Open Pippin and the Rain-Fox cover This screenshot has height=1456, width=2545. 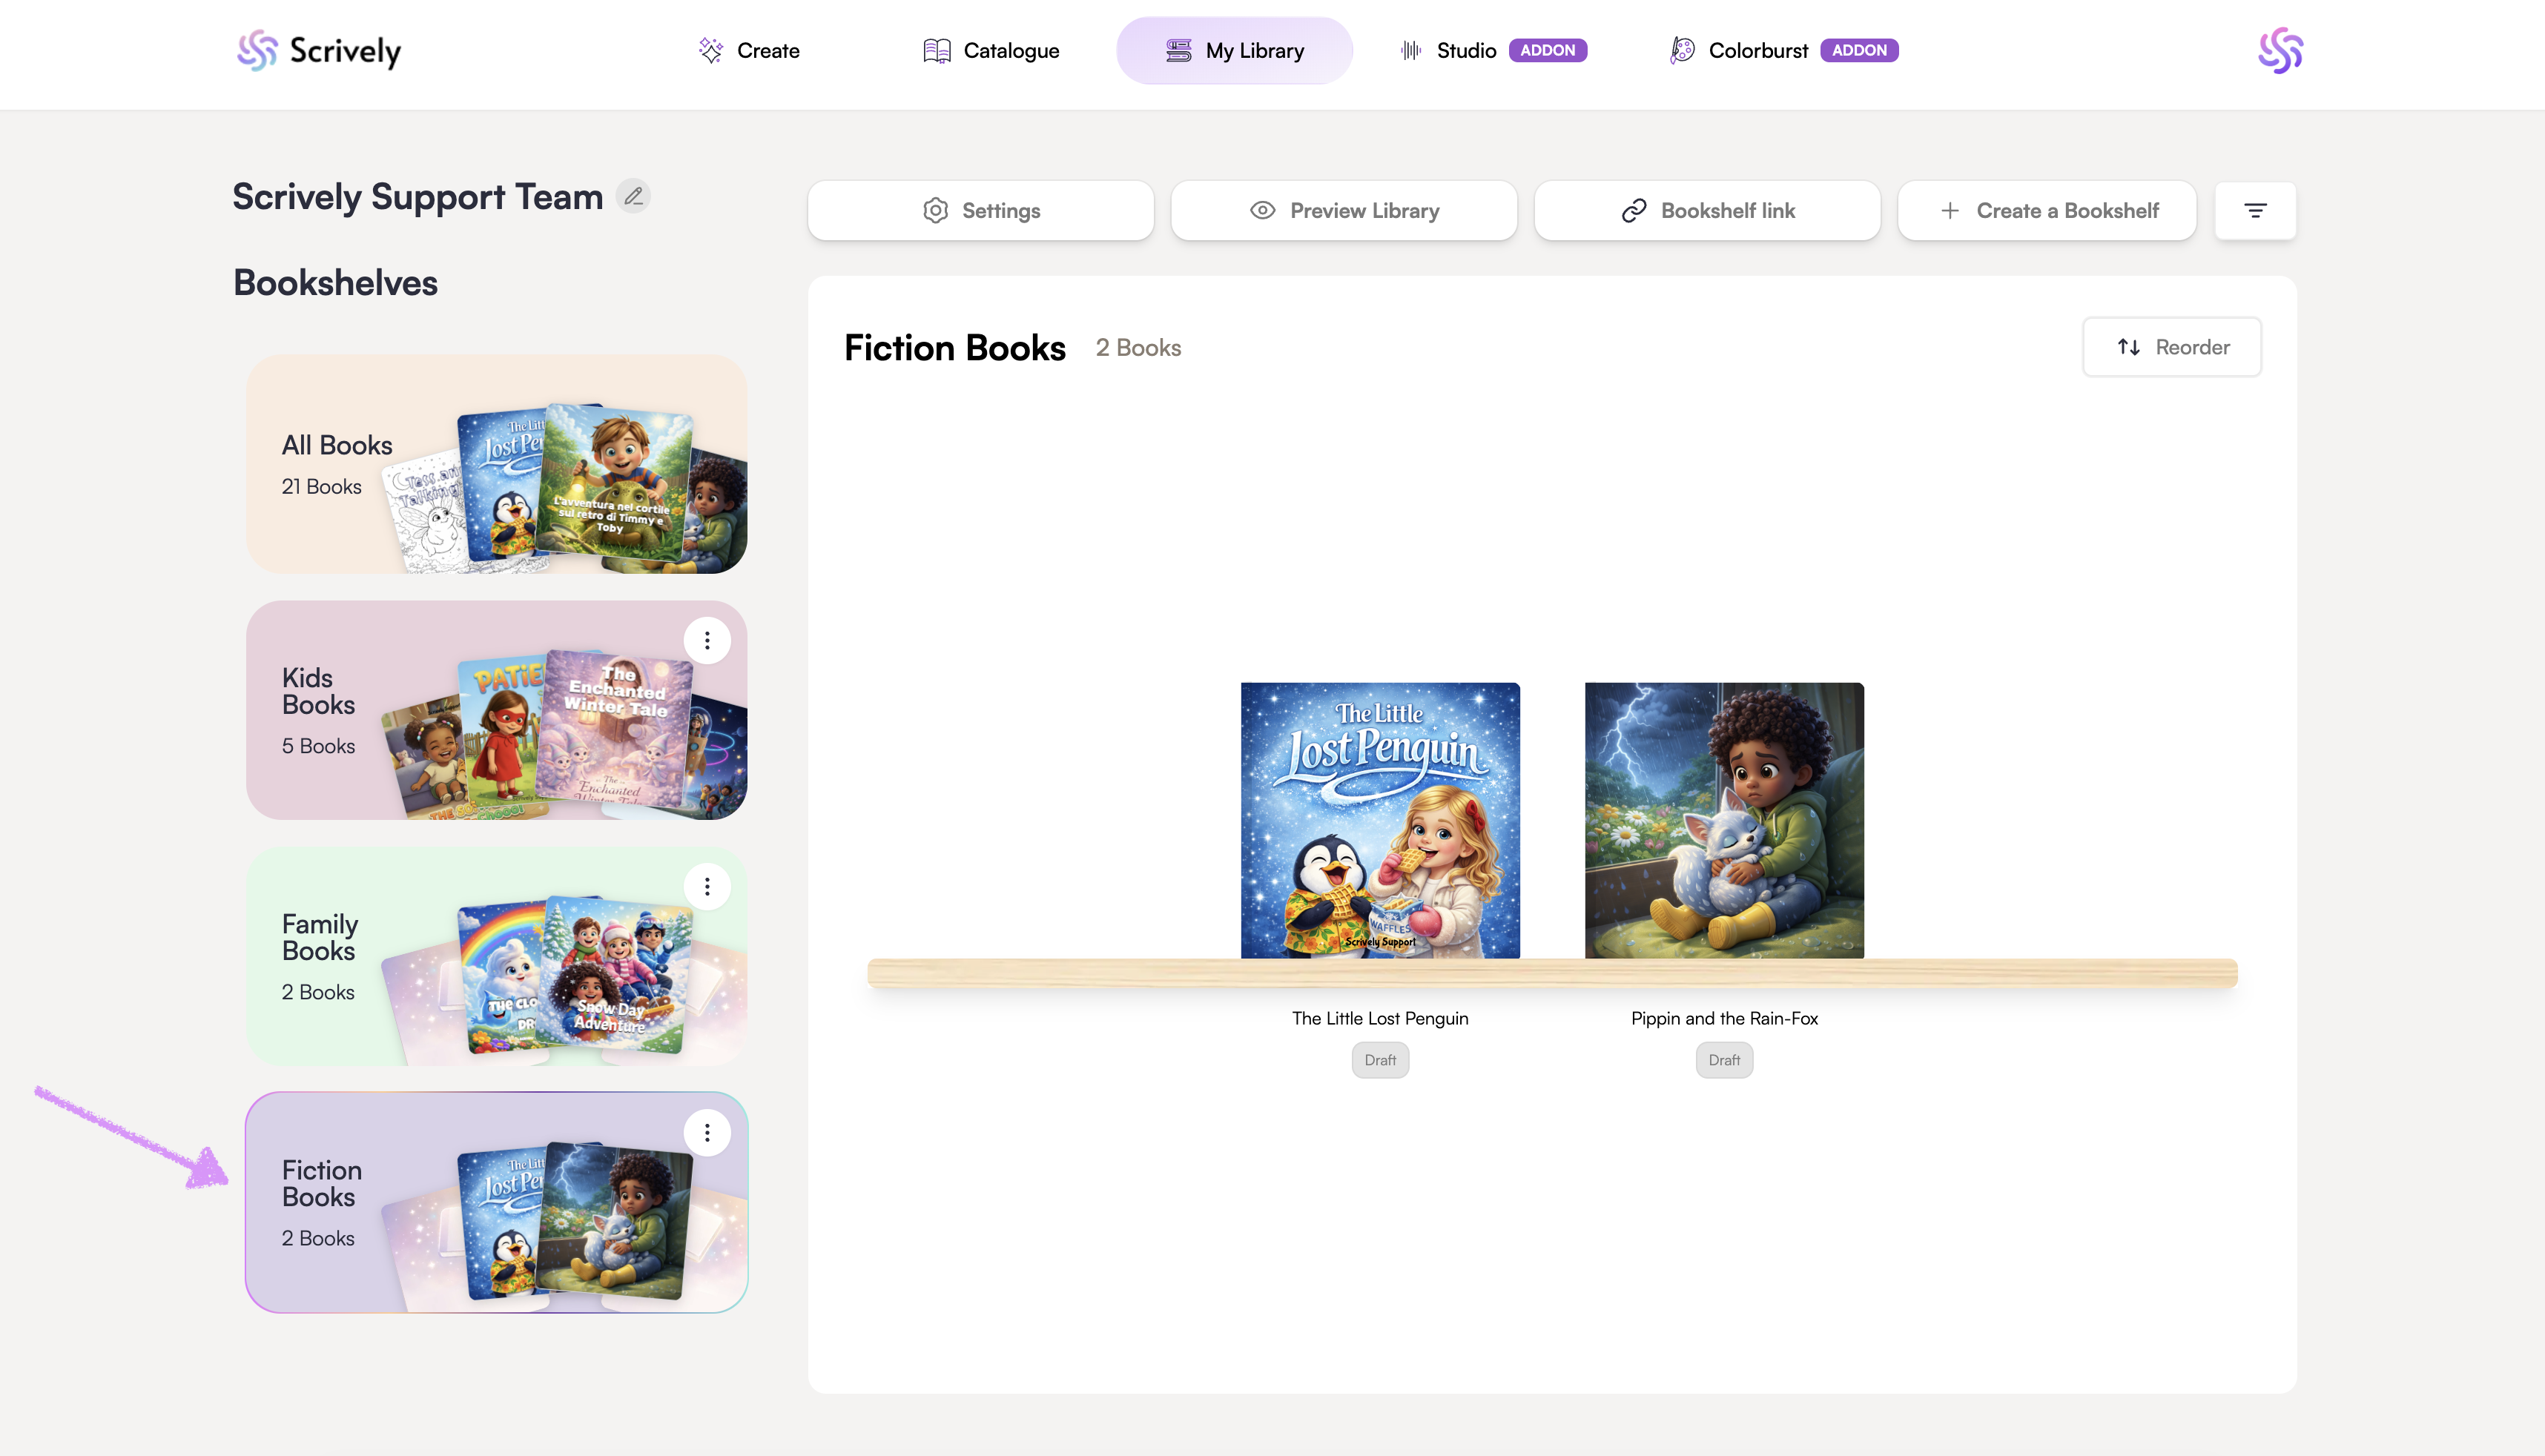[1724, 820]
